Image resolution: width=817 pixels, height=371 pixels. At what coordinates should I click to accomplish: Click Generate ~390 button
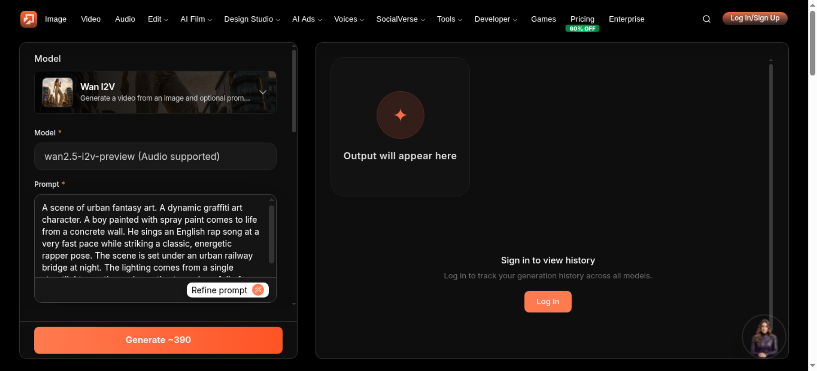[158, 340]
